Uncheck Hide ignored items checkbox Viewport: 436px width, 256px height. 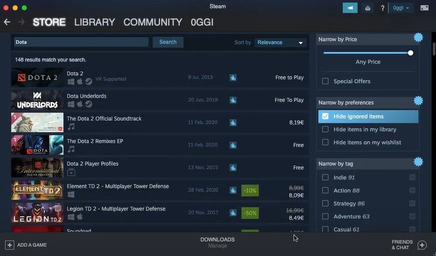click(x=325, y=116)
